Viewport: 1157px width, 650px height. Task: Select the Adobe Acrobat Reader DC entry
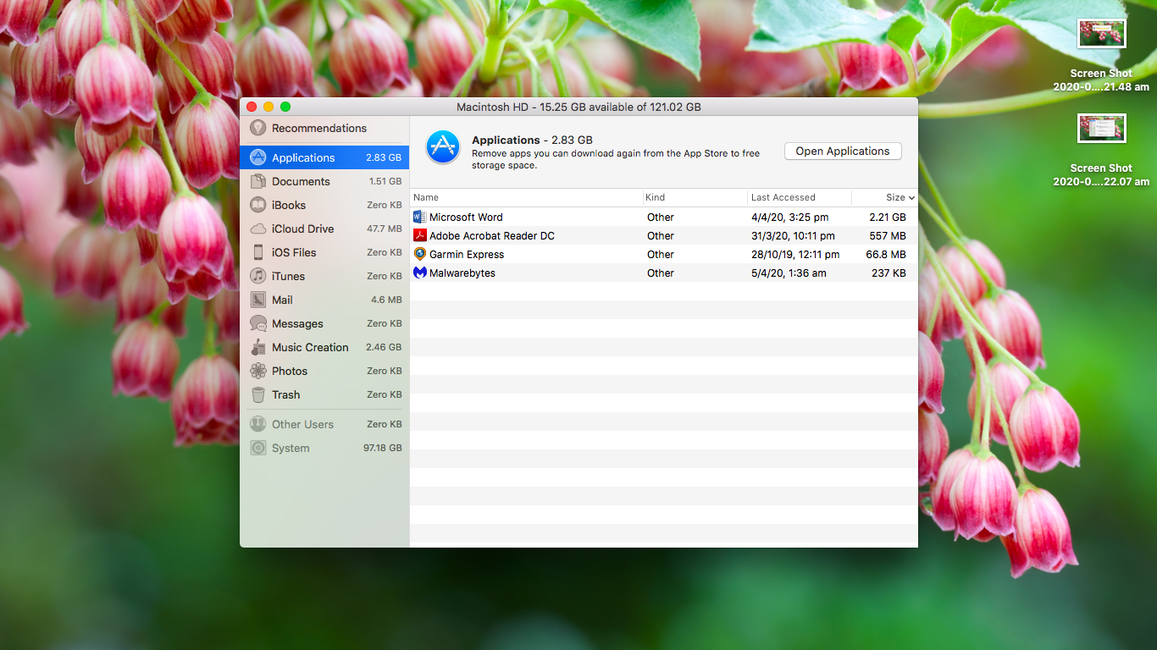pyautogui.click(x=491, y=235)
